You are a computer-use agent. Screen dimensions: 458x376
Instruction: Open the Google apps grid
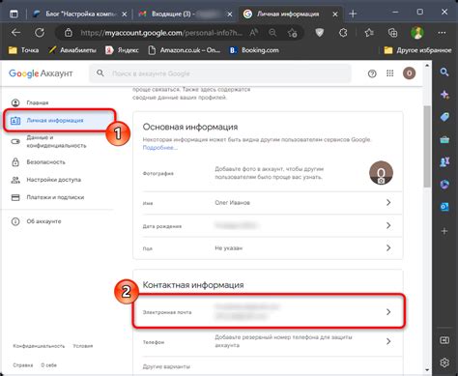point(390,73)
